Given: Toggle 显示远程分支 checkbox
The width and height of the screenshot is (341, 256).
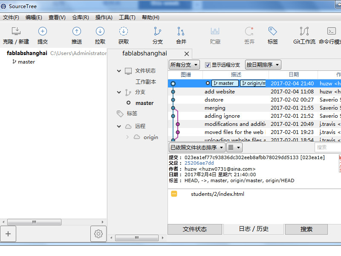Looking at the screenshot, I should [x=208, y=65].
